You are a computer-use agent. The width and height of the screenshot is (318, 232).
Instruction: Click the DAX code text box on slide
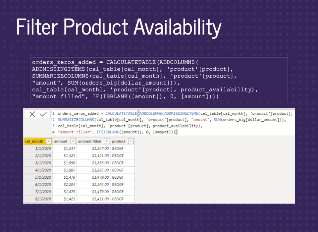click(x=159, y=80)
